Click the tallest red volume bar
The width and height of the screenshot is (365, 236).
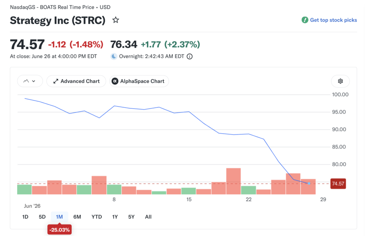[x=233, y=181]
